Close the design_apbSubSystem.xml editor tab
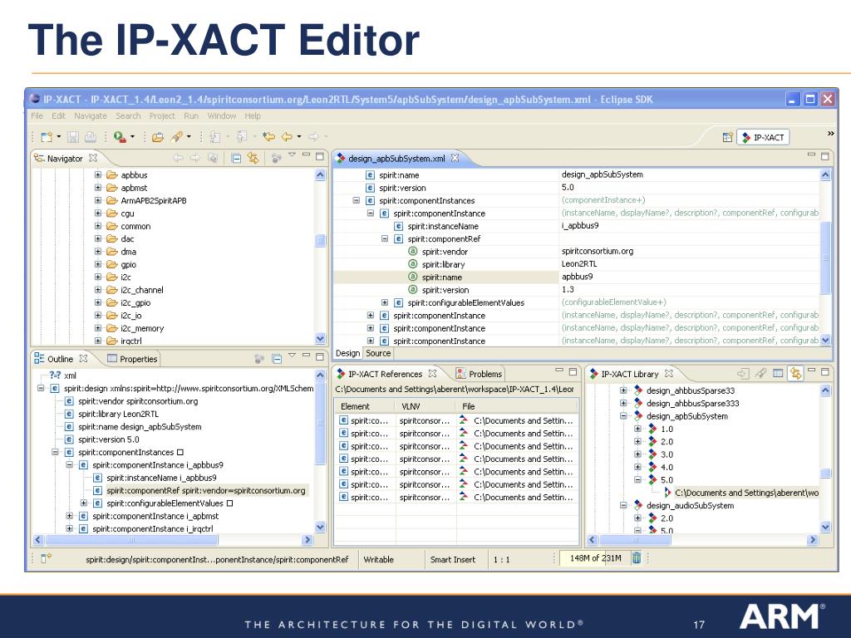Viewport: 851px width, 638px height. click(455, 158)
